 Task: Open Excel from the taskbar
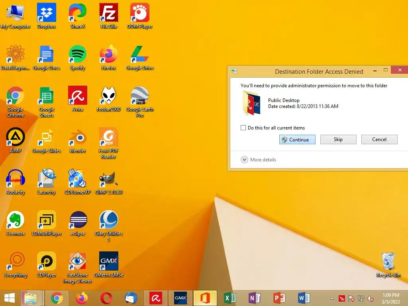[x=230, y=298]
